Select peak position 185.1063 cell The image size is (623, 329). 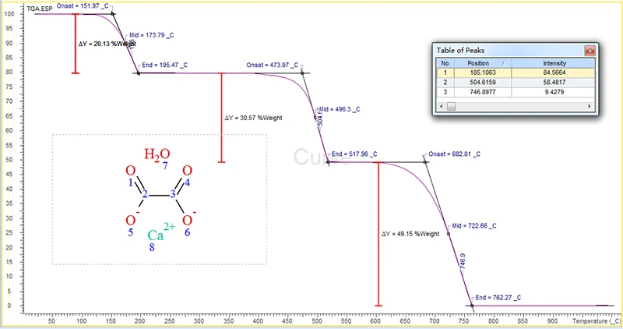483,73
